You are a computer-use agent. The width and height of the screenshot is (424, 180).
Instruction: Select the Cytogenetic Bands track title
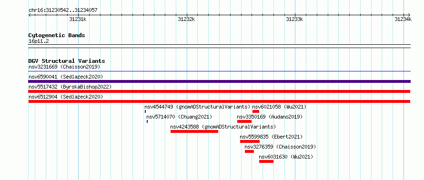[x=57, y=35]
